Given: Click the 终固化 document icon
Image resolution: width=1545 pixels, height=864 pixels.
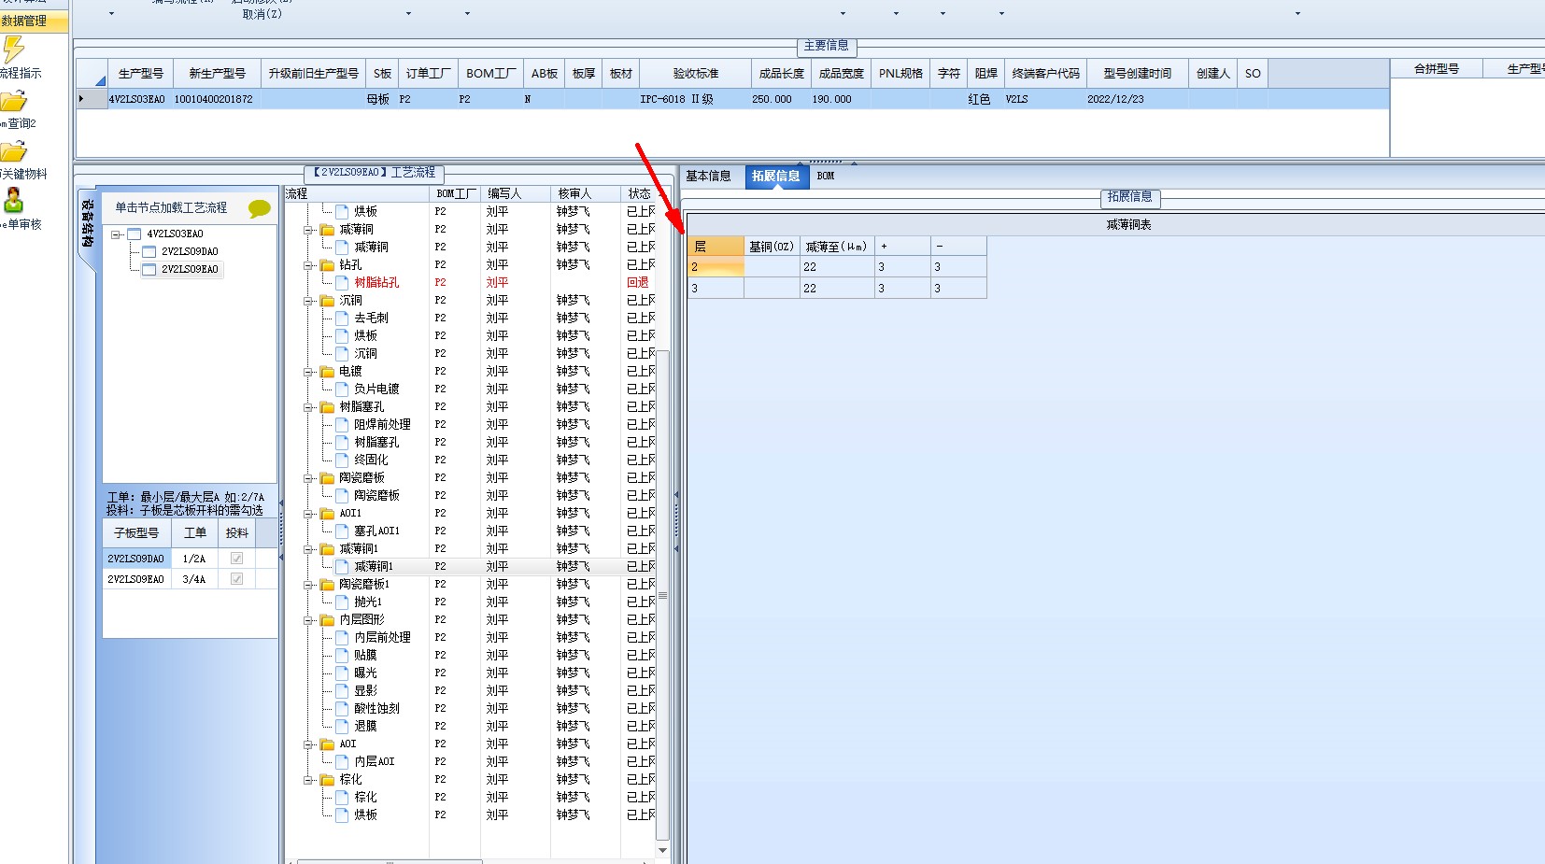Looking at the screenshot, I should pyautogui.click(x=342, y=460).
